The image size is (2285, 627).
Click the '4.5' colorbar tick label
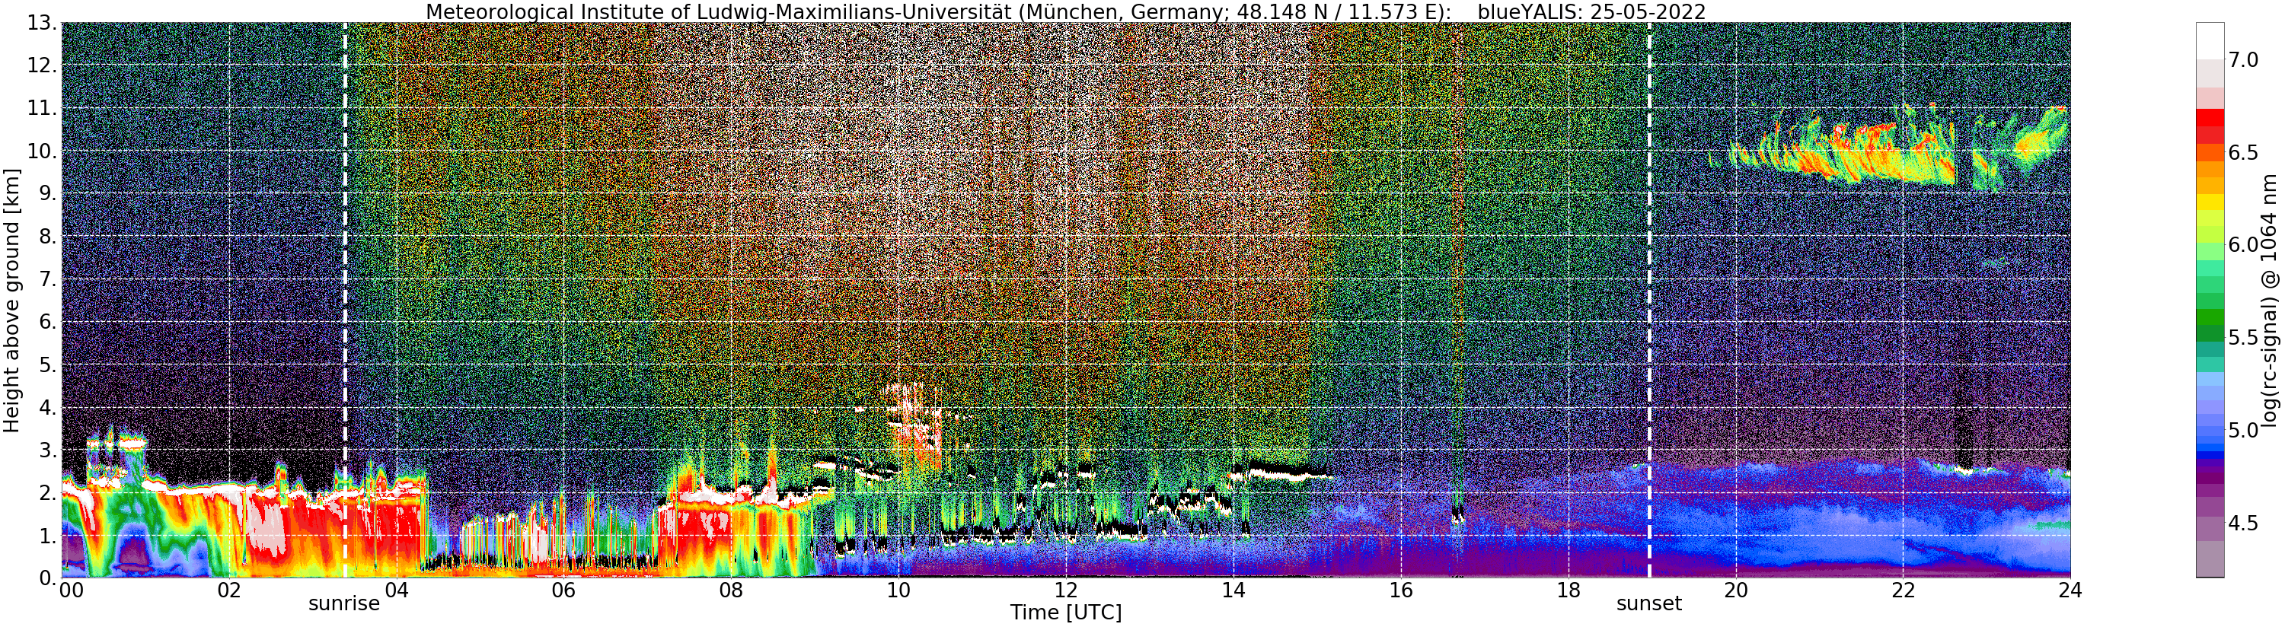point(2243,524)
